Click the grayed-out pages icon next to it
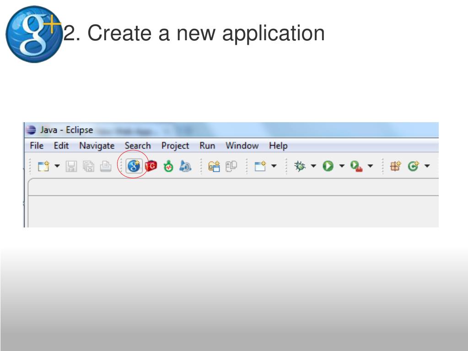The width and height of the screenshot is (468, 351). coord(231,166)
